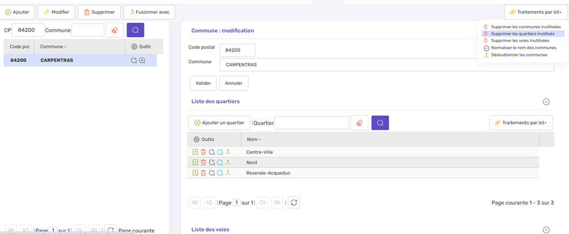The image size is (569, 234).
Task: Click the zoom-in icon on the CARPENTRAS row
Action: (x=142, y=61)
